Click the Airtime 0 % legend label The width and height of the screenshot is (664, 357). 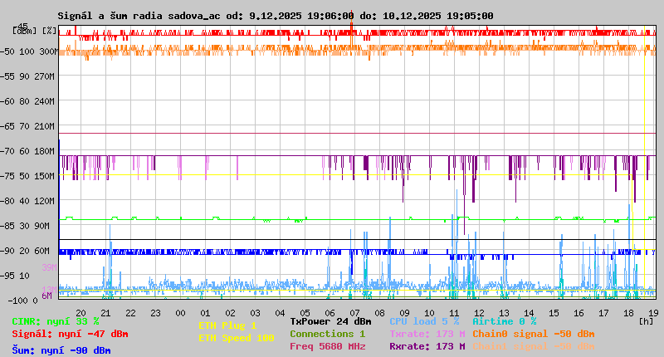point(504,321)
